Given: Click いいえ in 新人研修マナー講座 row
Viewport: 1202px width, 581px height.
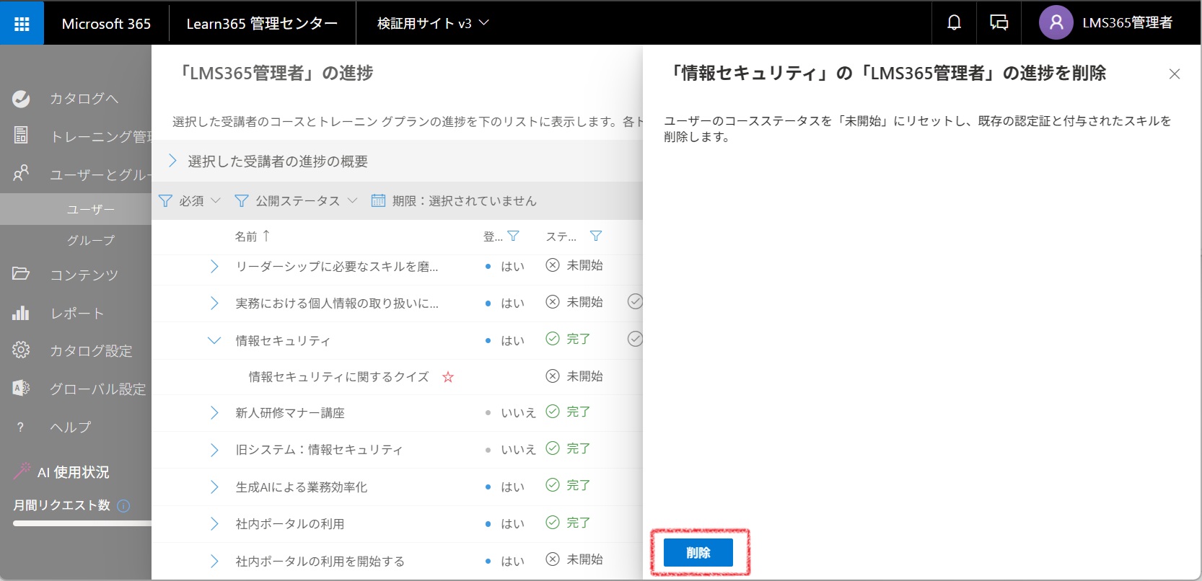Looking at the screenshot, I should (518, 412).
